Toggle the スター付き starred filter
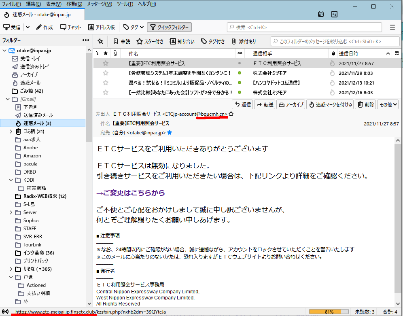403x316 pixels. (150, 41)
